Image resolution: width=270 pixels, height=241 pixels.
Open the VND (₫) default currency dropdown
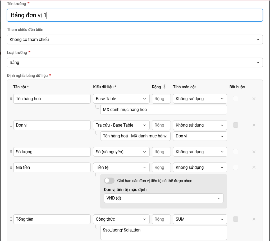tap(164, 198)
